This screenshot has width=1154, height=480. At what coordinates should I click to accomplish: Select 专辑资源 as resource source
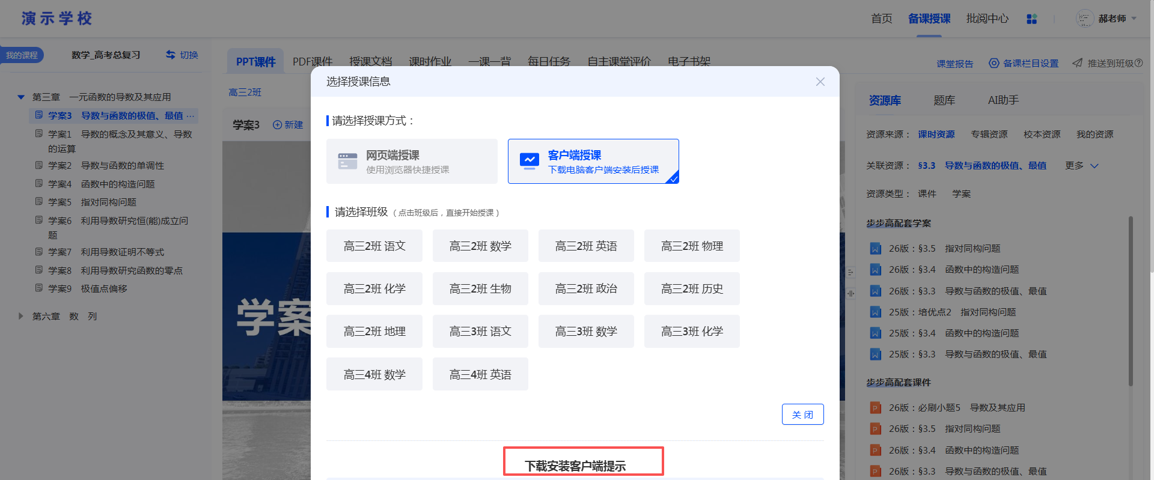pyautogui.click(x=989, y=135)
